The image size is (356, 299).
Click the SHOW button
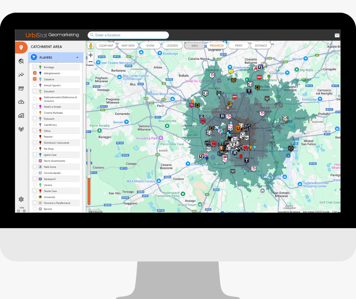(150, 46)
